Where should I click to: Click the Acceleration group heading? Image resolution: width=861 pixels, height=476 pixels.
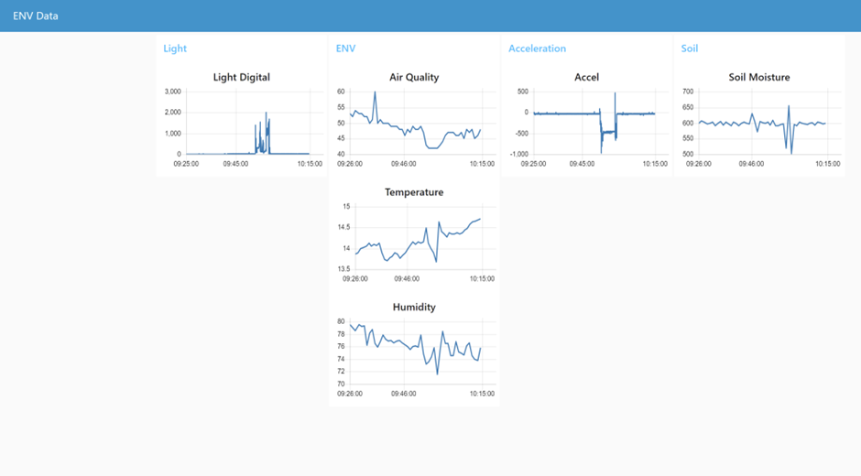coord(537,49)
